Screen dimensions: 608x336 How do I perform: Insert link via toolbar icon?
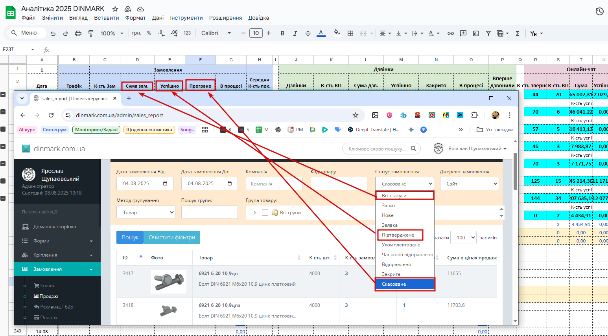coord(451,33)
